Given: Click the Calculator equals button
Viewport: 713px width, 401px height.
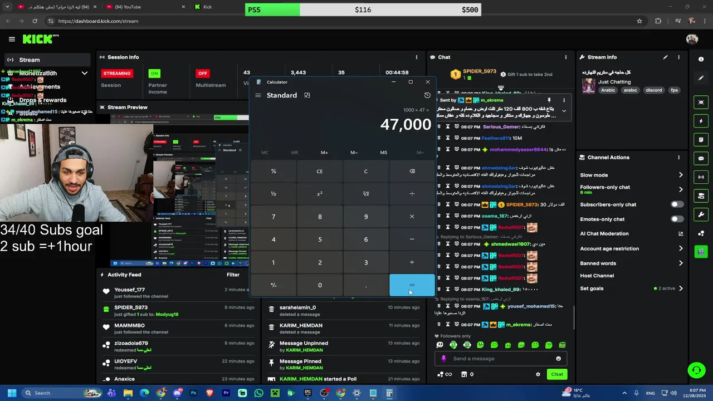Looking at the screenshot, I should [x=412, y=285].
